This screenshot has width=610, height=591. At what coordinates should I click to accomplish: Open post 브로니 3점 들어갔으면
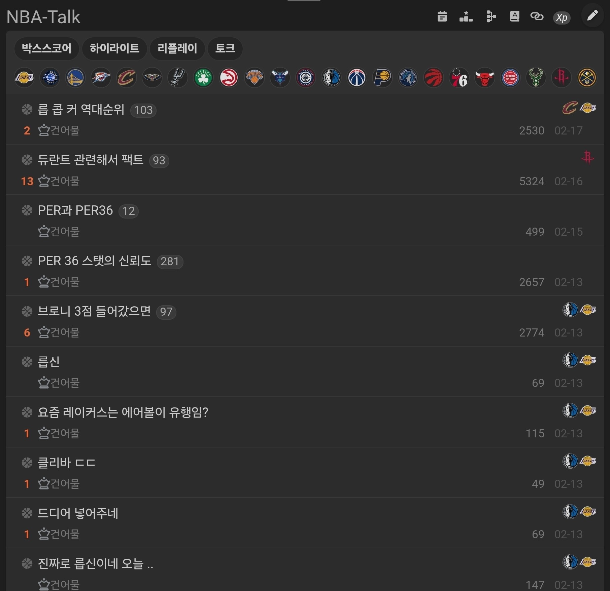(x=94, y=311)
